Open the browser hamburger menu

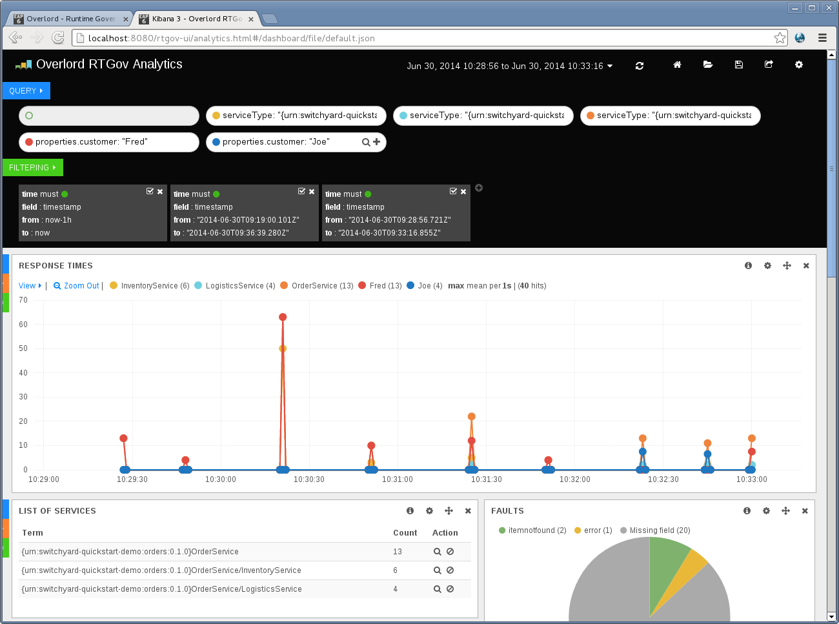(x=822, y=37)
